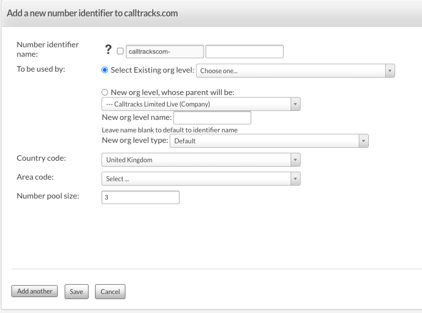
Task: Click the calltrackscom- prefix field
Action: (x=165, y=51)
